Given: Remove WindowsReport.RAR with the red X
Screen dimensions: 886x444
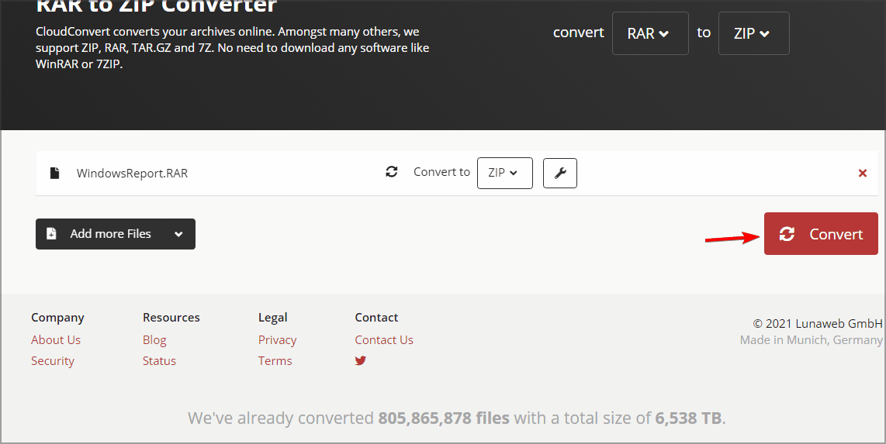Looking at the screenshot, I should click(x=862, y=174).
